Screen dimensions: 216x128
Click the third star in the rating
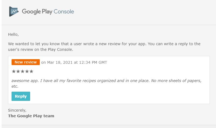22,71
